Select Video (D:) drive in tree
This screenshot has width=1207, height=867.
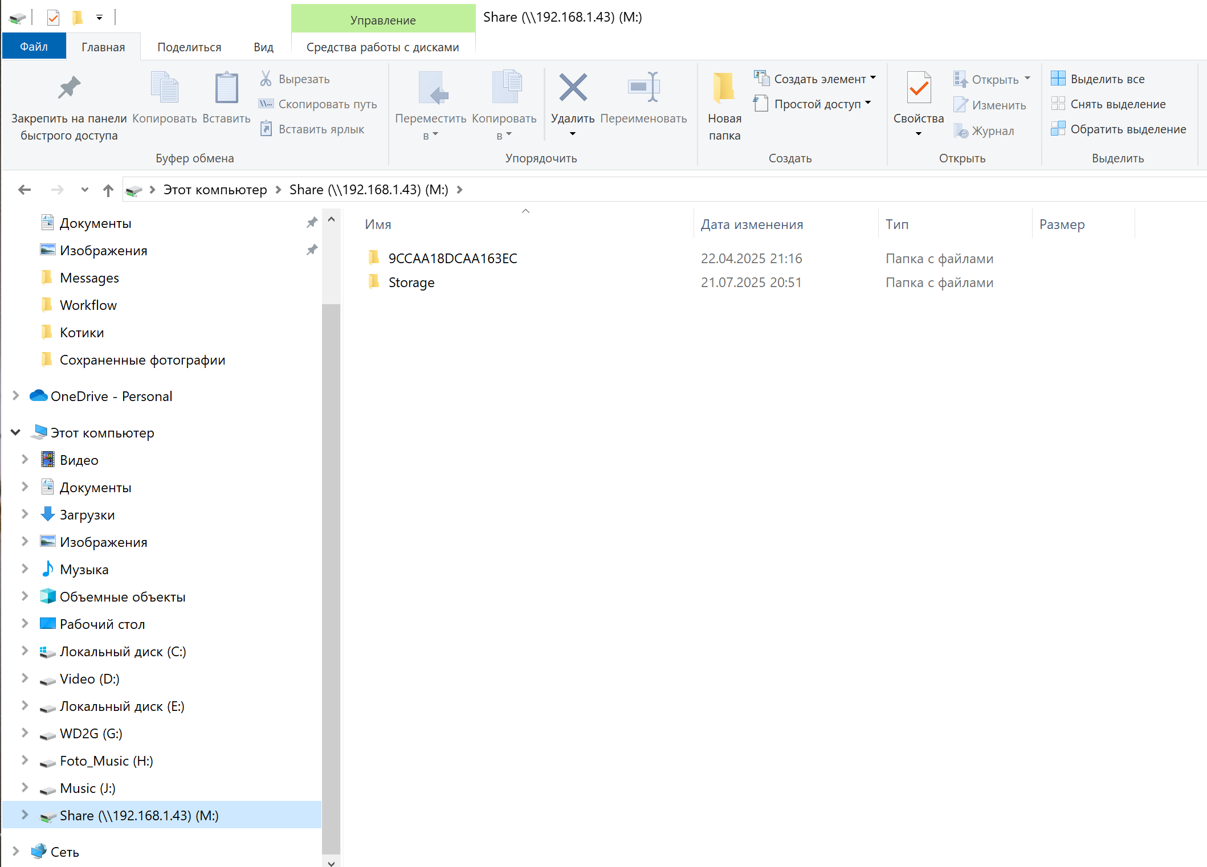click(x=89, y=679)
